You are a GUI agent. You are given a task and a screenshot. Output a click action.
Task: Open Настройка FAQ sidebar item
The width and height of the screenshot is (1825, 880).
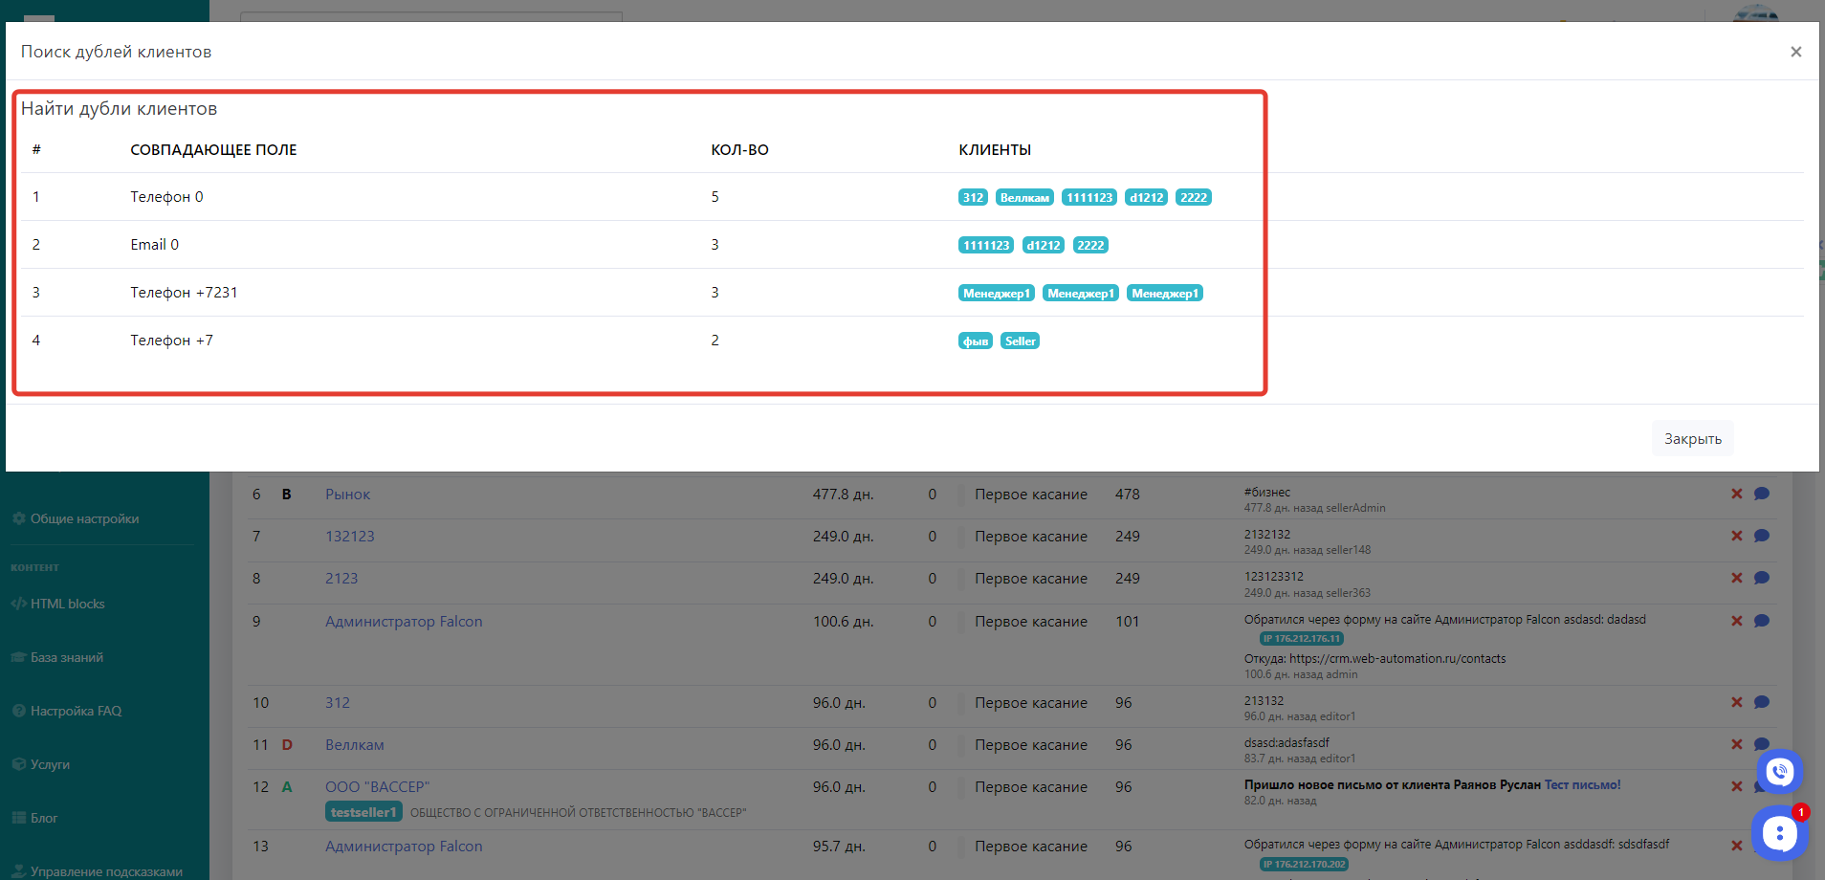(x=76, y=712)
